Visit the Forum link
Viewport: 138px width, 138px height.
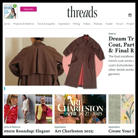[x=120, y=24]
